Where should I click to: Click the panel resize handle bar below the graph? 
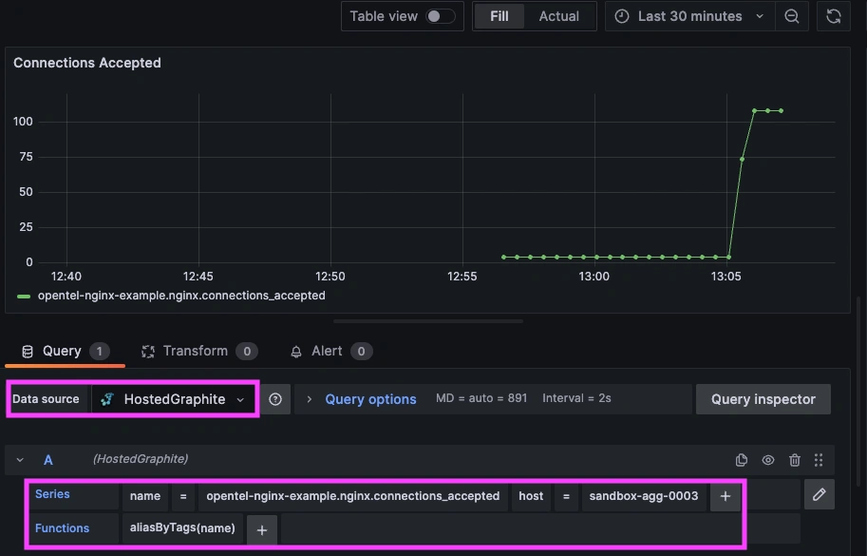tap(428, 321)
